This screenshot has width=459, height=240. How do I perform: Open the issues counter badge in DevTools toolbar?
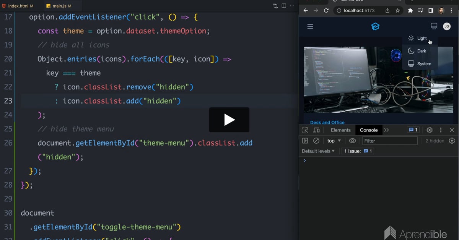click(x=413, y=130)
